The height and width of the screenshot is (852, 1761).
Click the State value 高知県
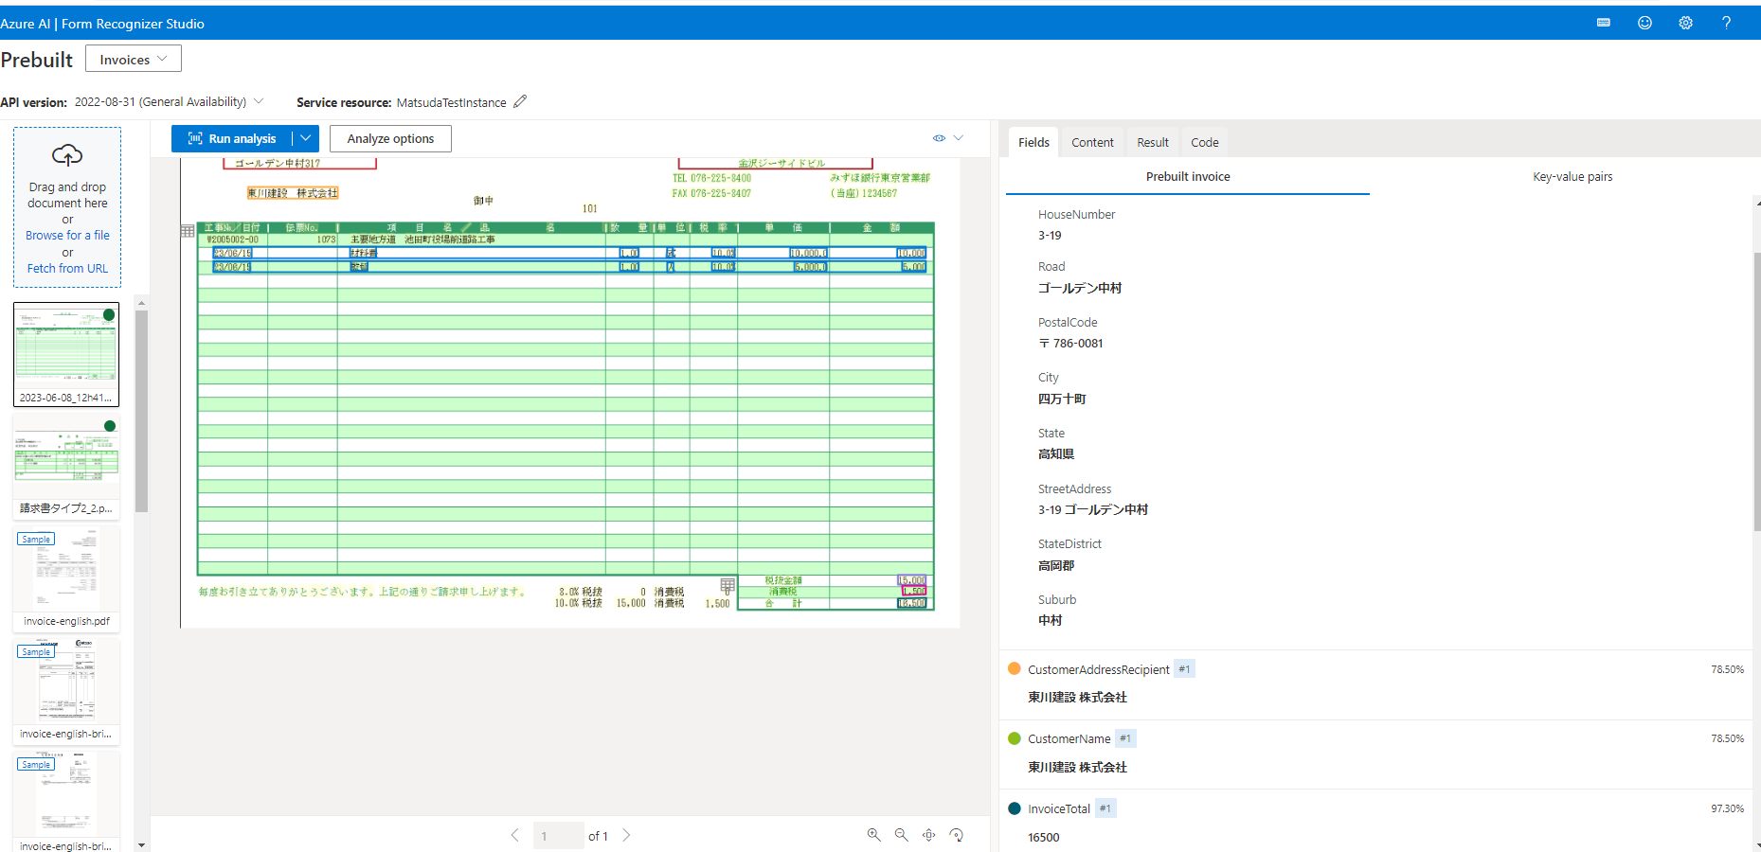click(x=1056, y=453)
